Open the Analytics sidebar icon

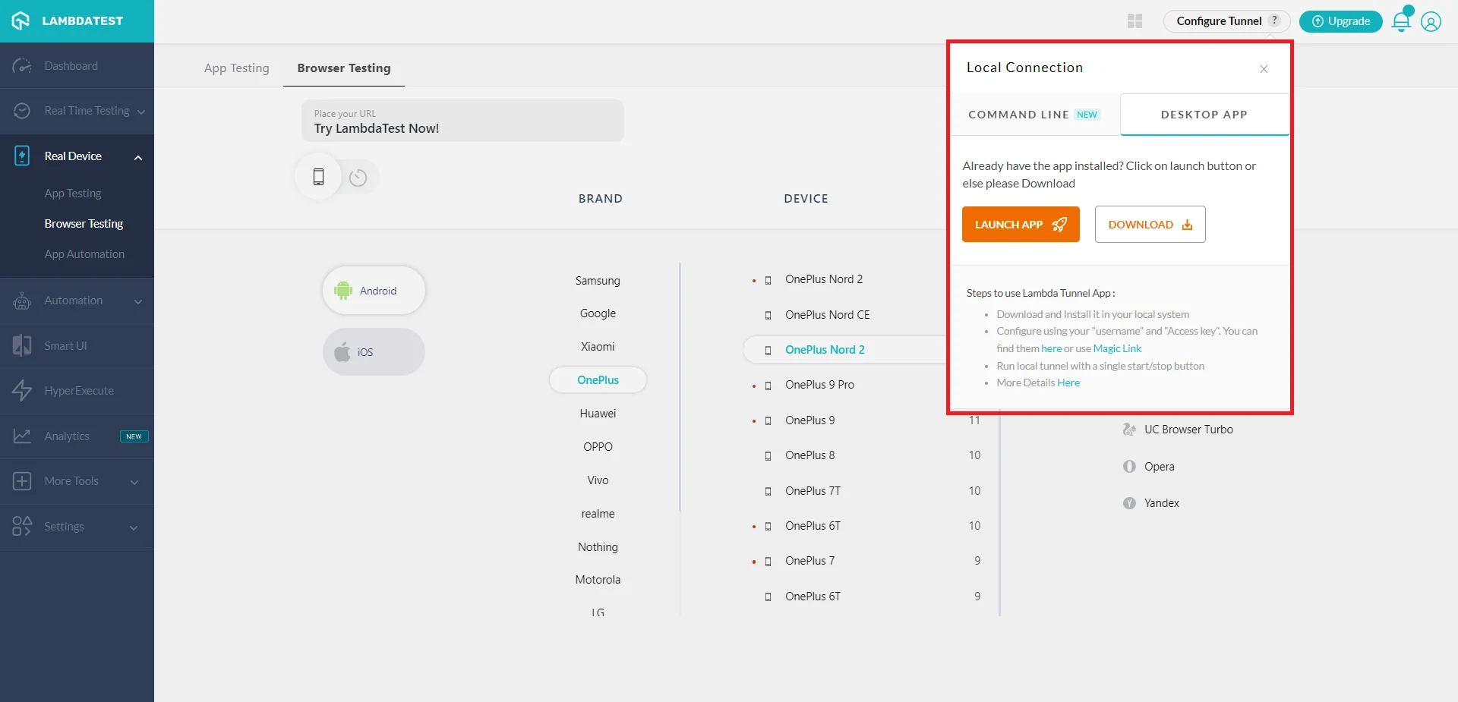pyautogui.click(x=22, y=436)
